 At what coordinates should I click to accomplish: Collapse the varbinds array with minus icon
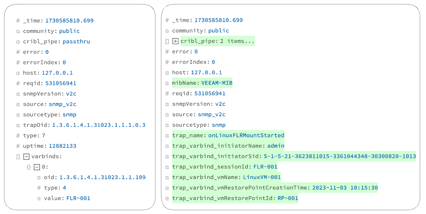(x=26, y=157)
